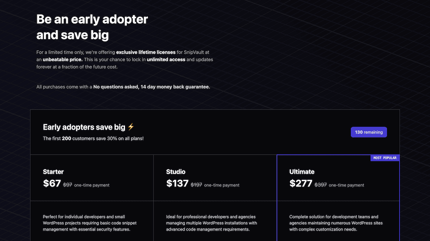Click the lightning bolt emoji icon
This screenshot has width=430, height=241.
coord(131,127)
